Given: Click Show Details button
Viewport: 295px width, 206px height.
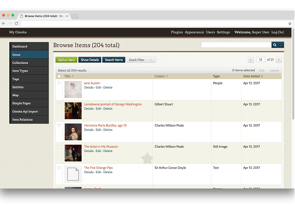Looking at the screenshot, I should pos(90,60).
